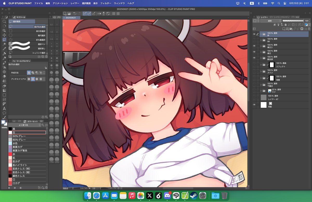Click the Undo arrow in the command bar
312x202 pixels.
coord(75,14)
